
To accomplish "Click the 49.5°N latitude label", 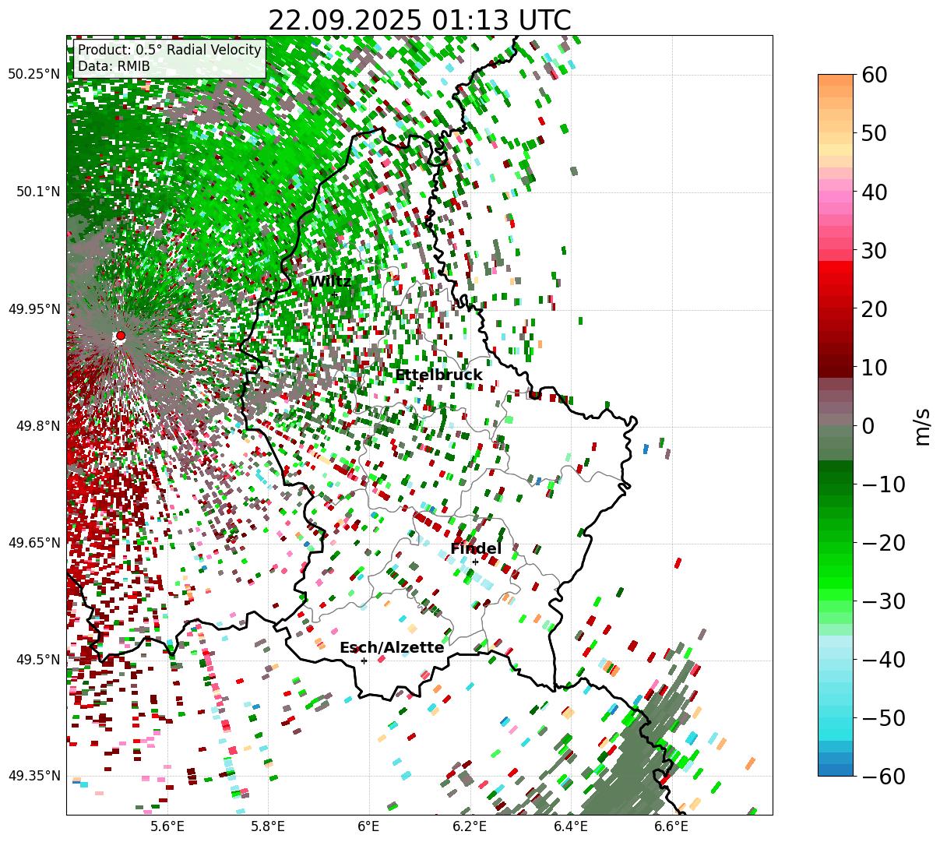I will click(37, 660).
